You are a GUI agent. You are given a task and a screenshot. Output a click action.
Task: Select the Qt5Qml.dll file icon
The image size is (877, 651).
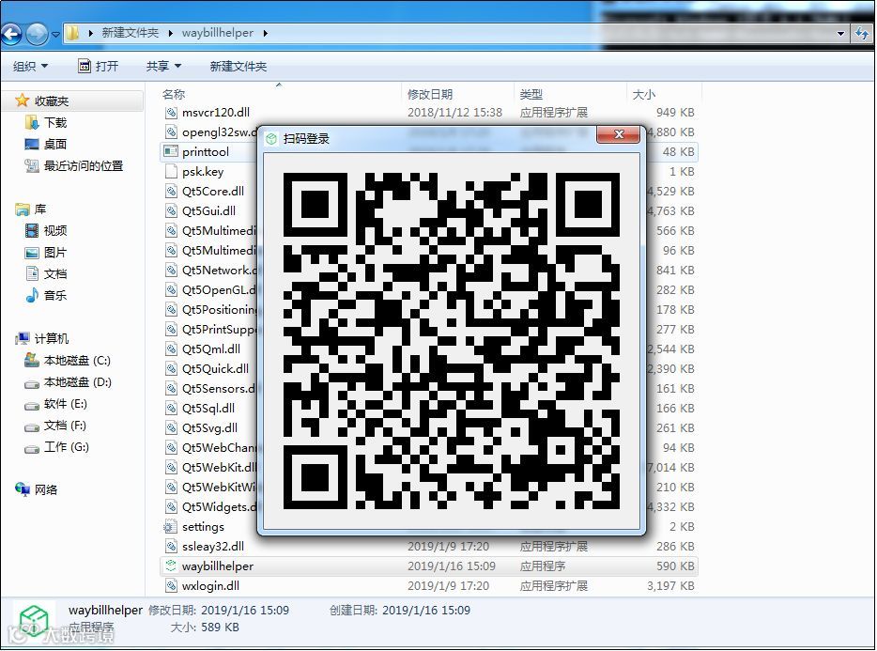pos(171,349)
